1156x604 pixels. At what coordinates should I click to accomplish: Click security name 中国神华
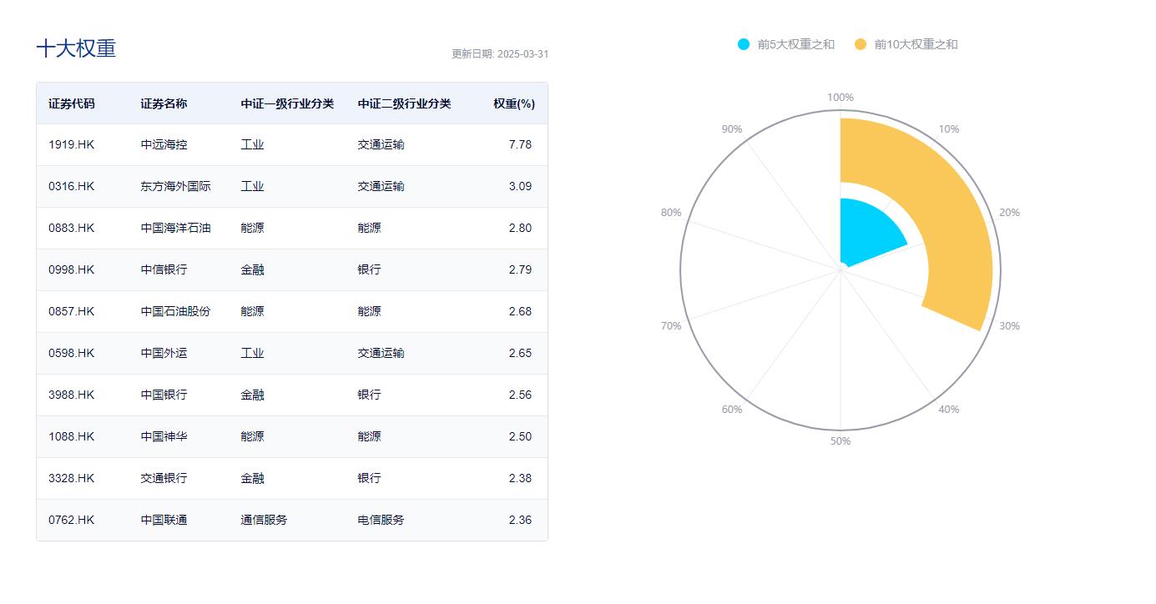point(164,436)
